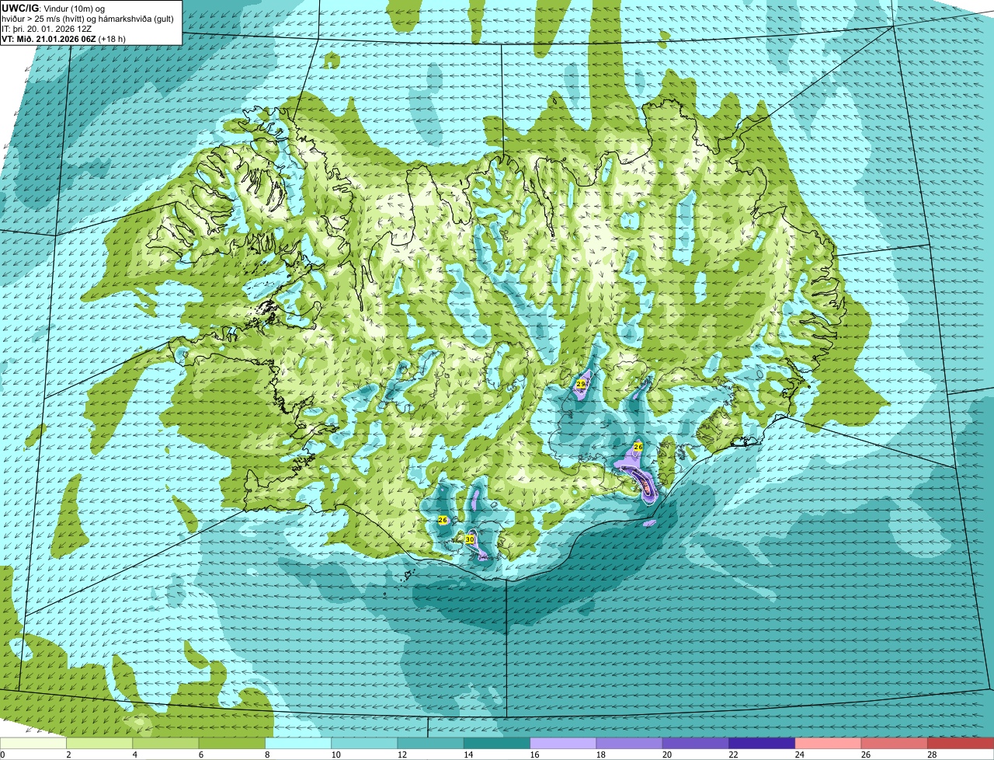Click the legend scale label '26'
994x760 pixels.
point(865,755)
